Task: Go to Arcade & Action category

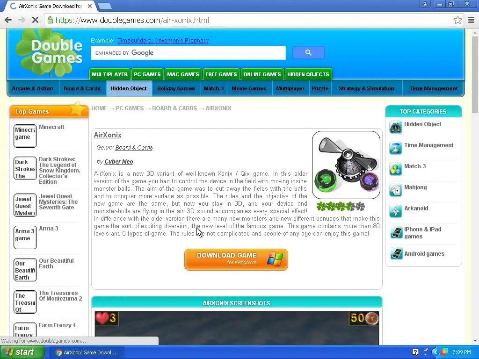Action: [x=32, y=88]
